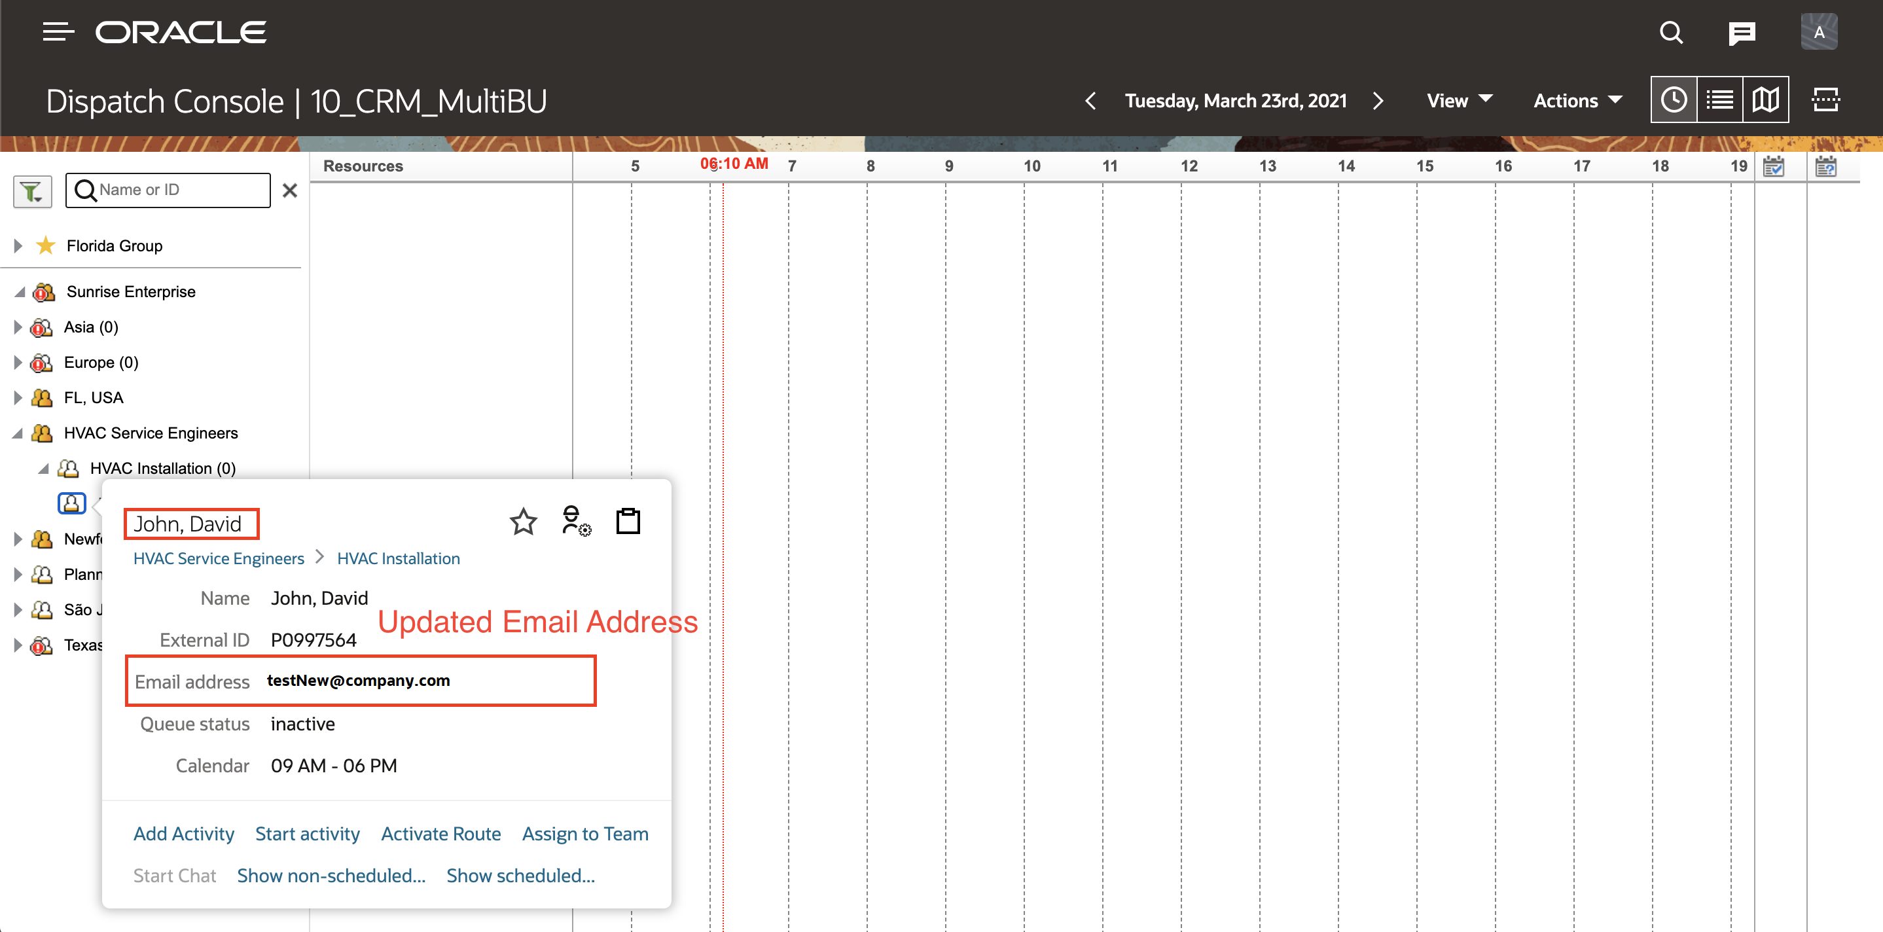Click the search magnifier in header
Image resolution: width=1883 pixels, height=932 pixels.
1670,33
